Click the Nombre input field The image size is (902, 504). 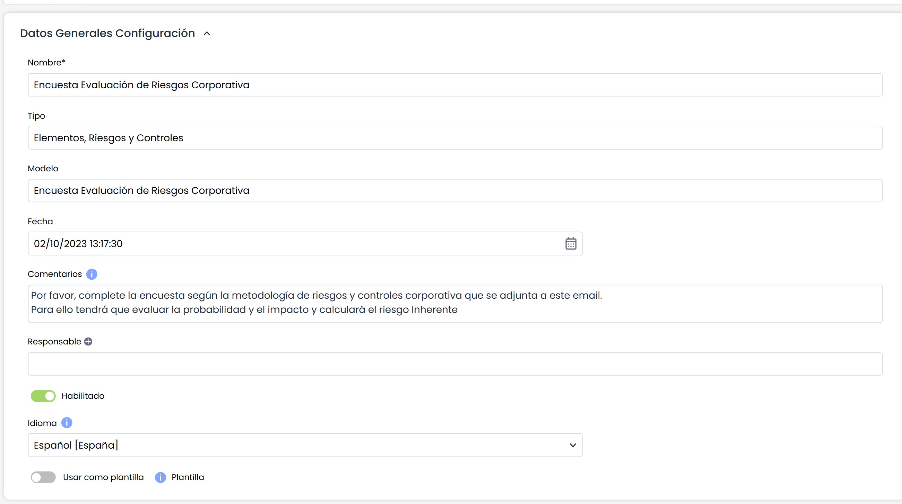pyautogui.click(x=455, y=85)
